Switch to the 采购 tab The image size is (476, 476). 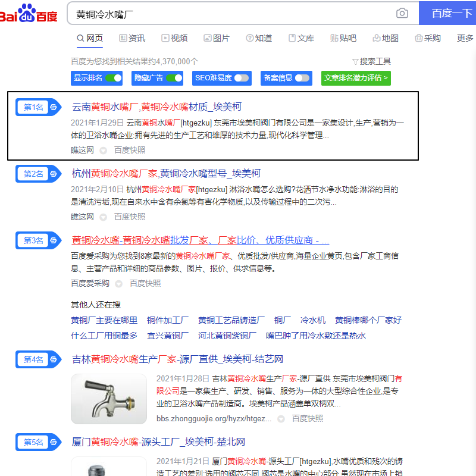coord(427,38)
